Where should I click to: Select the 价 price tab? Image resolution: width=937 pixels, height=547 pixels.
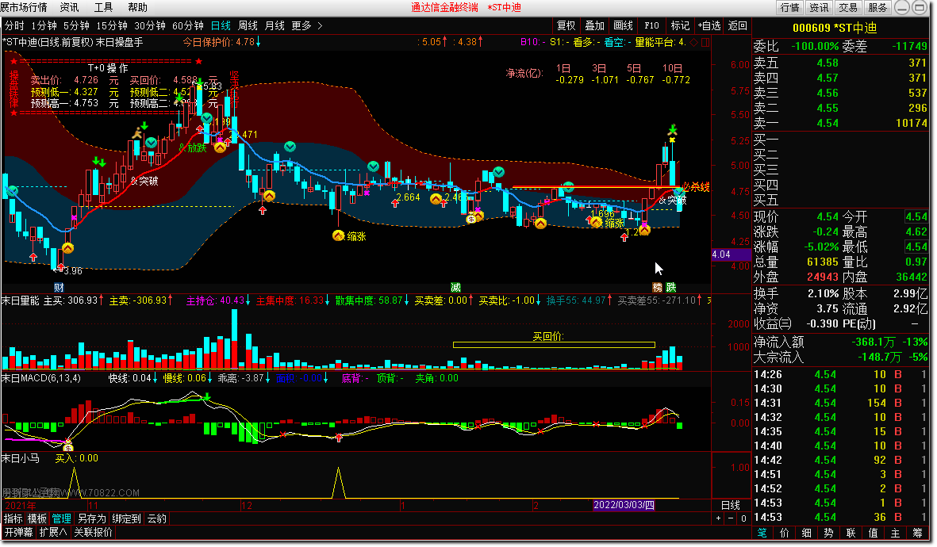(x=784, y=532)
